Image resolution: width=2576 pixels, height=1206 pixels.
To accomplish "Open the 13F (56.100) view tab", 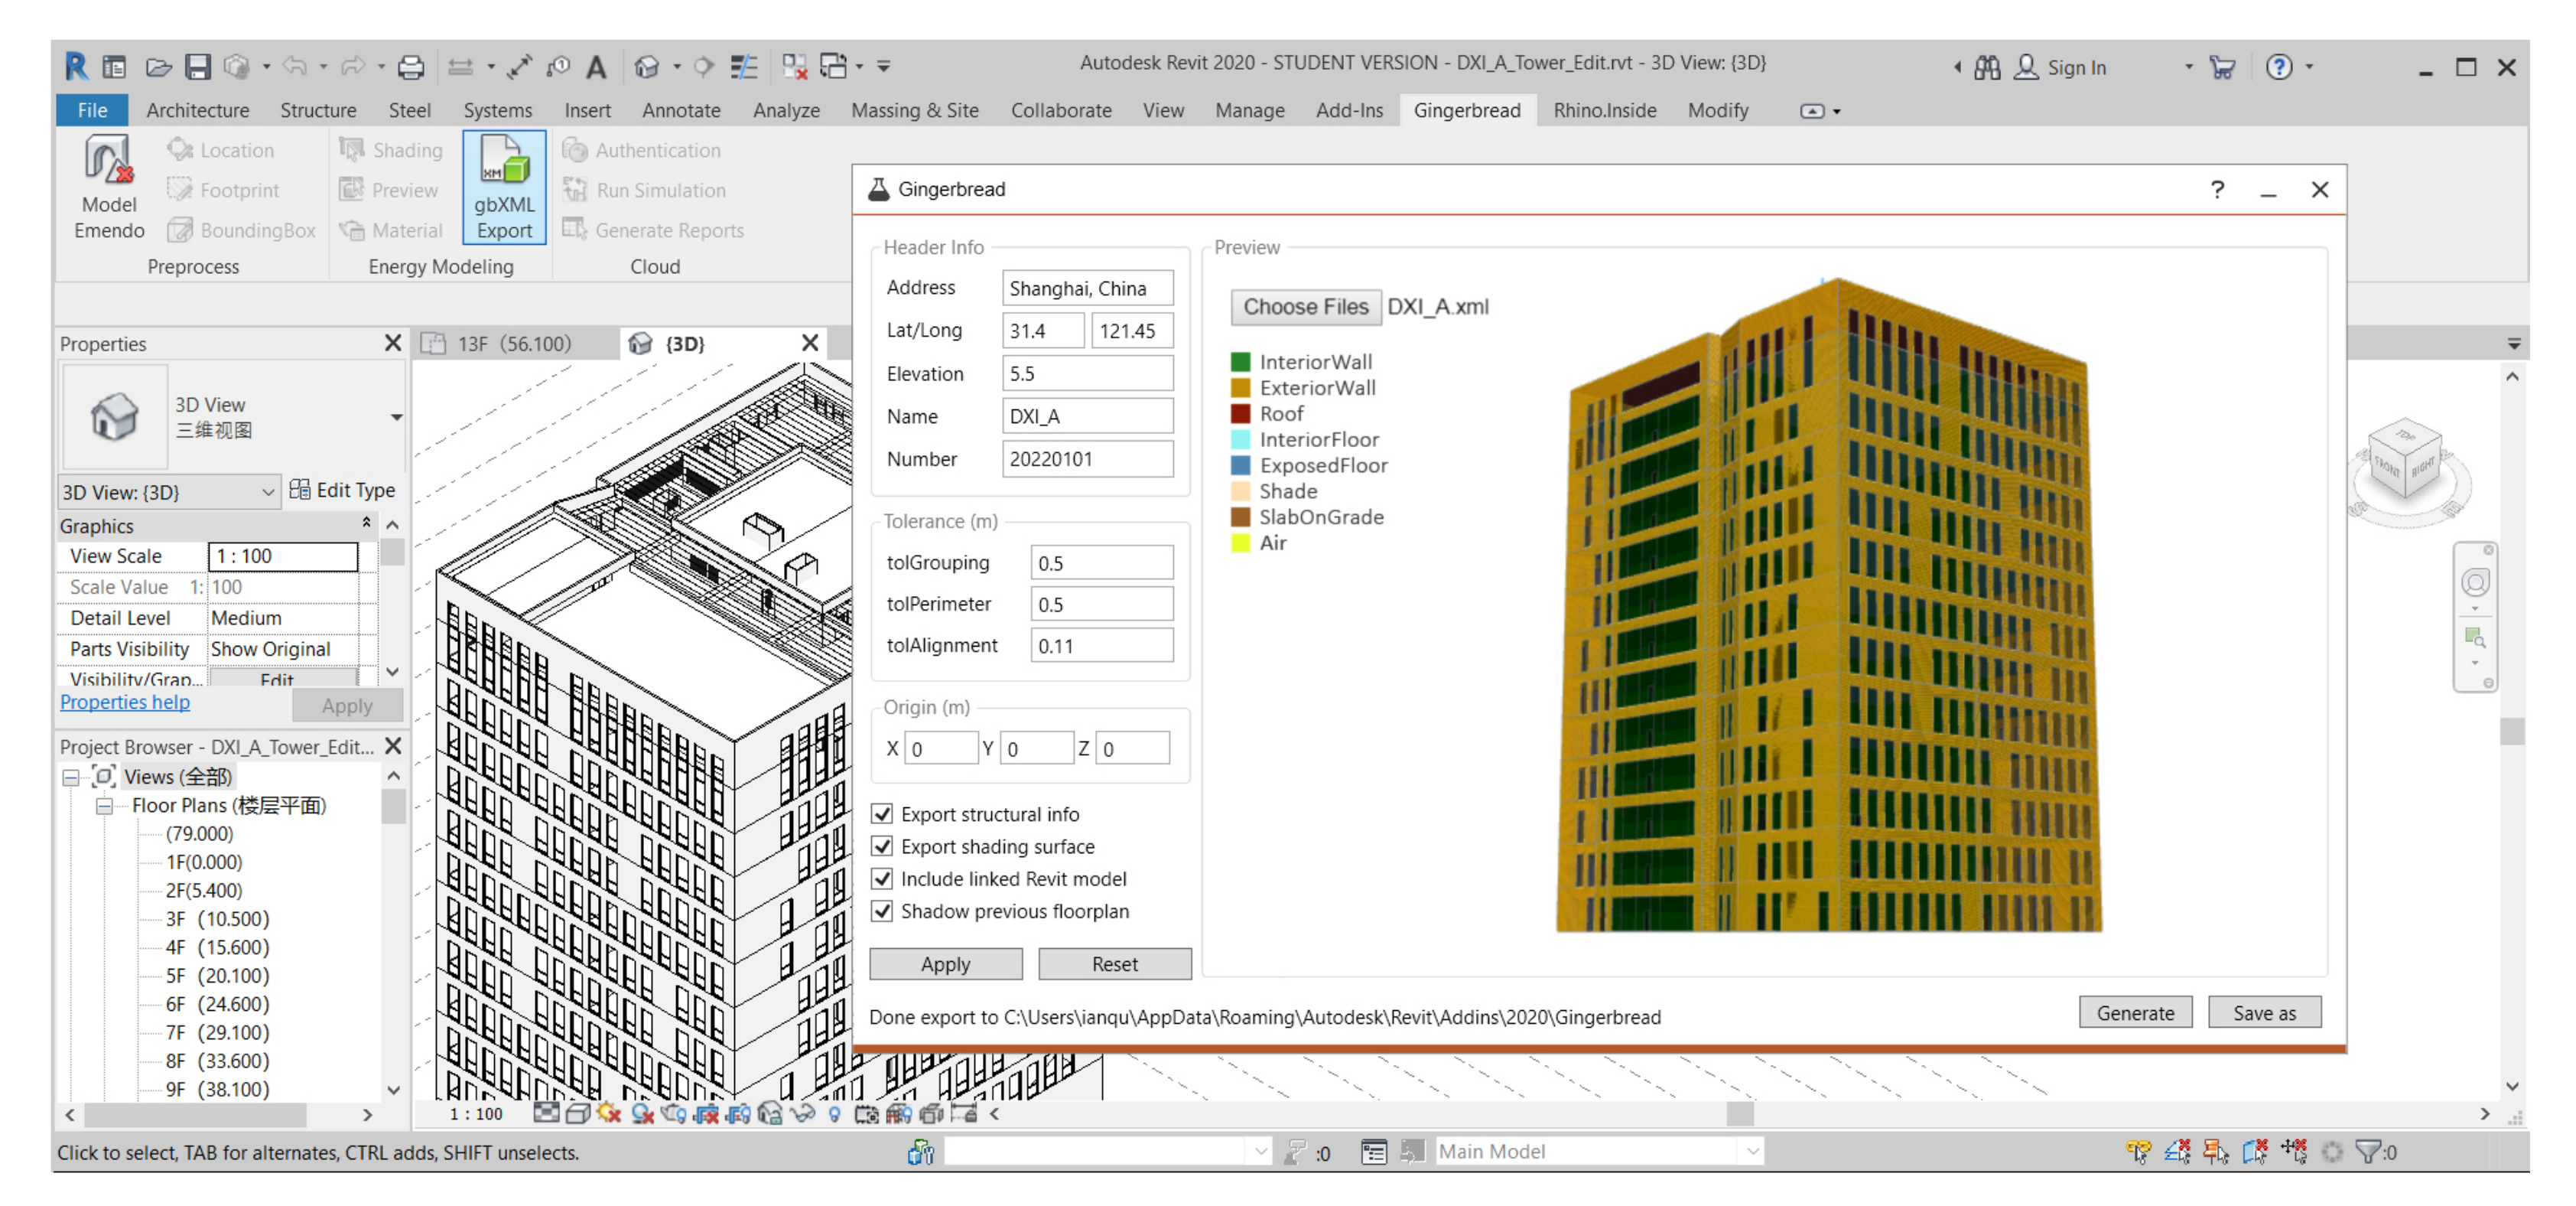I will pos(513,344).
